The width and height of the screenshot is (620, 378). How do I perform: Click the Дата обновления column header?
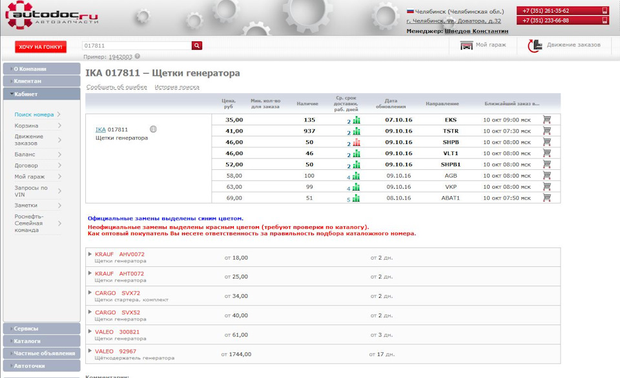click(x=391, y=103)
